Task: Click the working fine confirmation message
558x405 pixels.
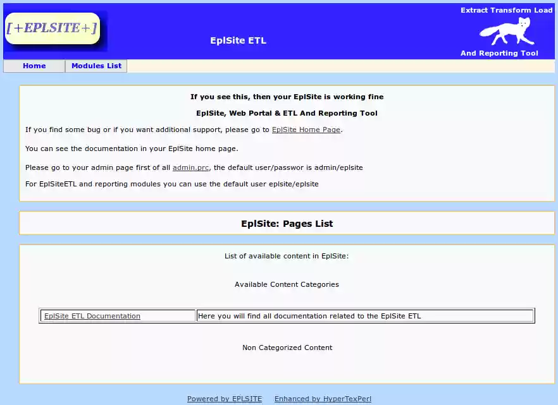Action: coord(287,97)
